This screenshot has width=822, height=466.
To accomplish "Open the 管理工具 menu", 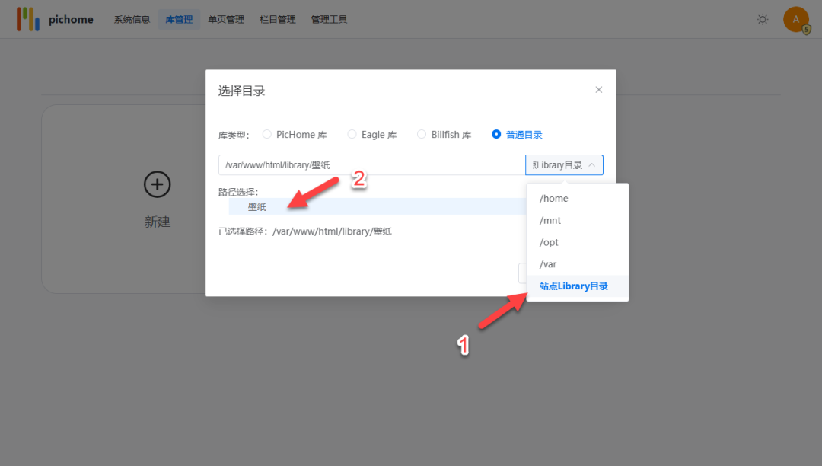I will coord(329,19).
